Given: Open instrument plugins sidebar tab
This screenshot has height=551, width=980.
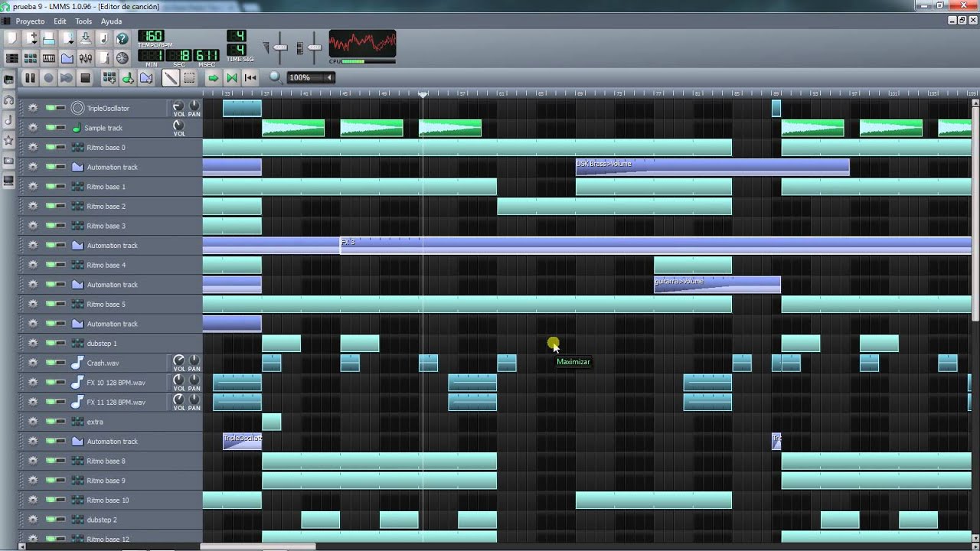Looking at the screenshot, I should (9, 79).
